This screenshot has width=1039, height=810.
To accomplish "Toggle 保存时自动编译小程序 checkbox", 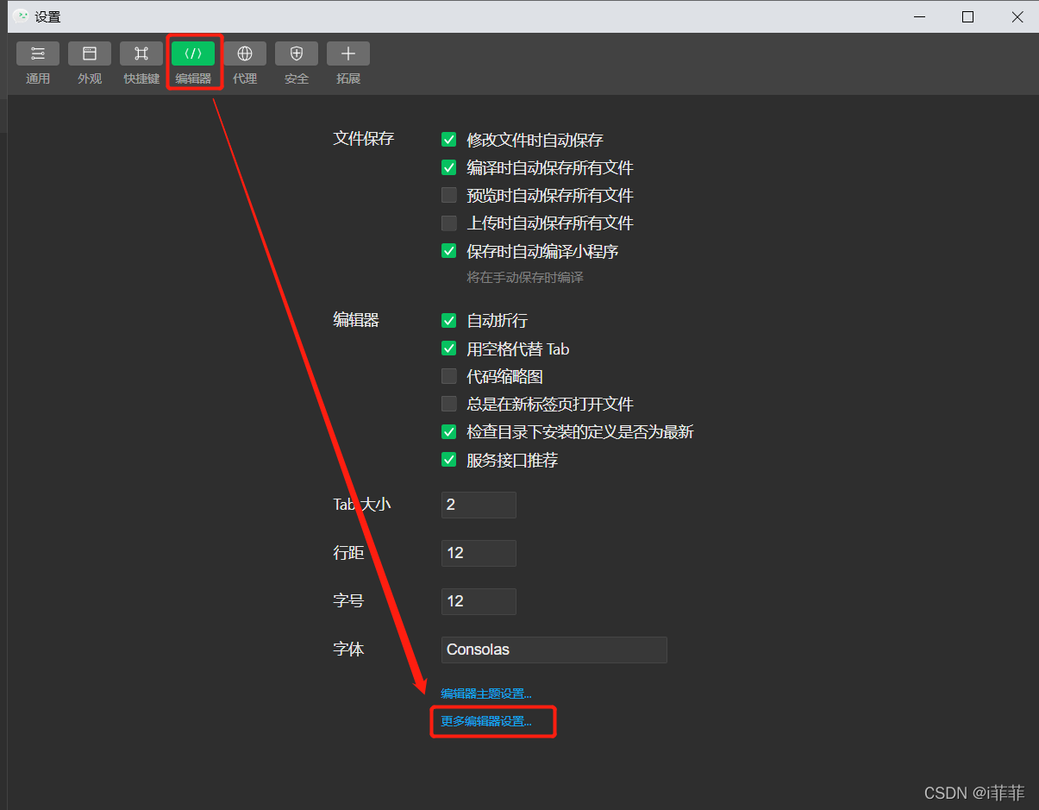I will [x=448, y=251].
